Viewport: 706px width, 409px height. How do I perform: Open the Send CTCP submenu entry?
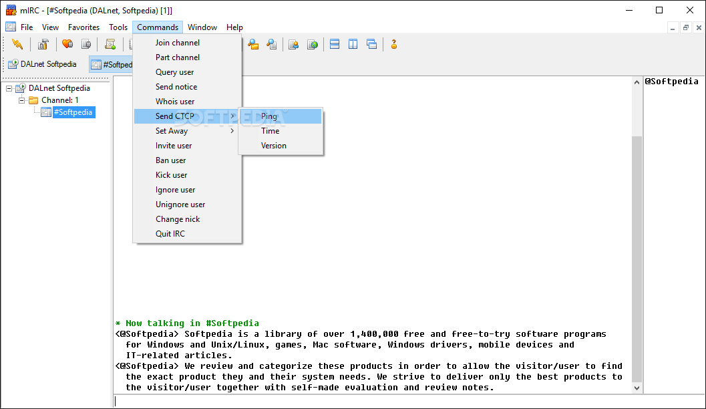[186, 116]
